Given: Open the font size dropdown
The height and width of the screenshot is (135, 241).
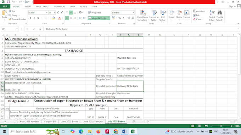Looking at the screenshot, I should pyautogui.click(x=54, y=13).
